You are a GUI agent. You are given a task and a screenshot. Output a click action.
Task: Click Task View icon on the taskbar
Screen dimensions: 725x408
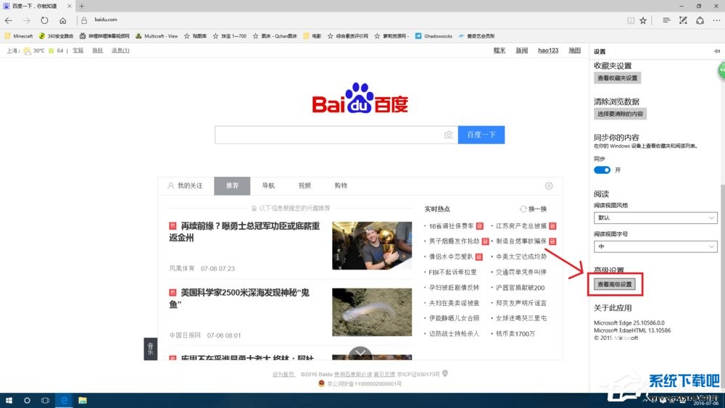tap(45, 400)
